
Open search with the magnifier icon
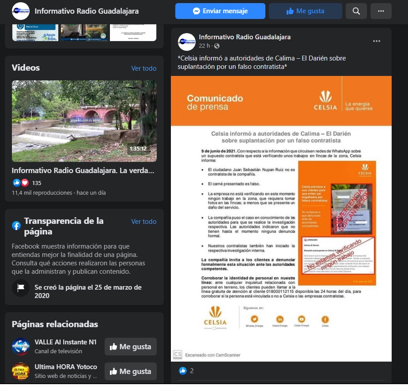(x=356, y=11)
